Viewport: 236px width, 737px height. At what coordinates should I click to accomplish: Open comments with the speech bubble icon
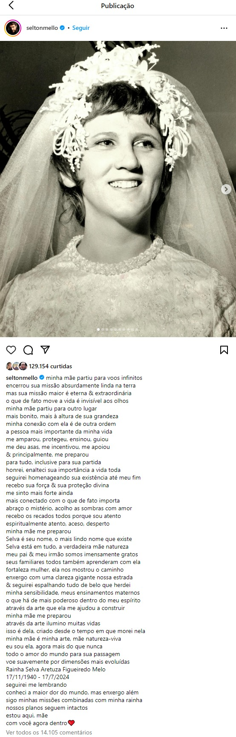pyautogui.click(x=28, y=350)
